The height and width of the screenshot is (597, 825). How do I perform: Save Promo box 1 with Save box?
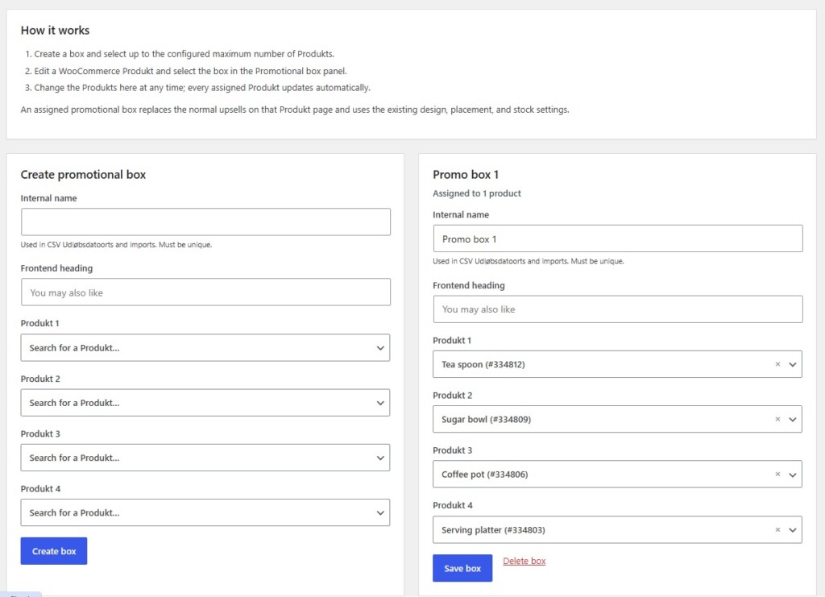click(462, 568)
